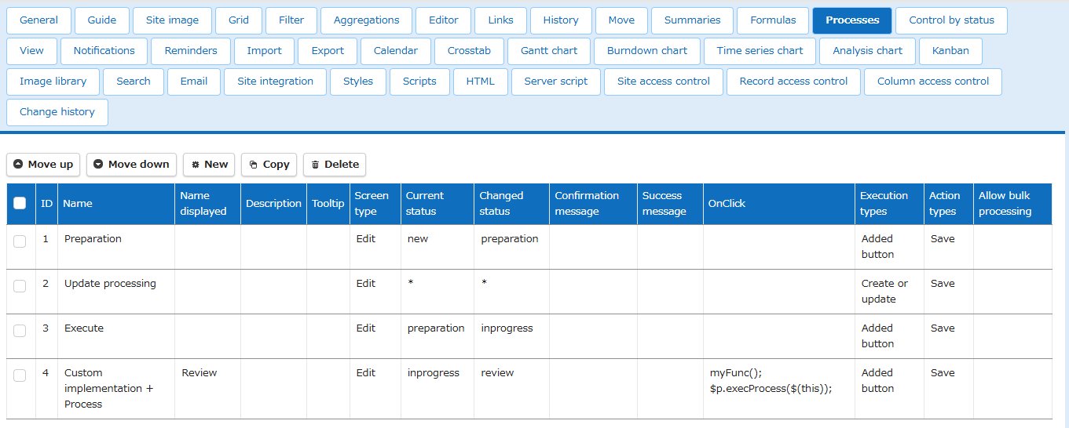Open the Notifications tab
Screen dimensions: 1069x428
[x=104, y=51]
